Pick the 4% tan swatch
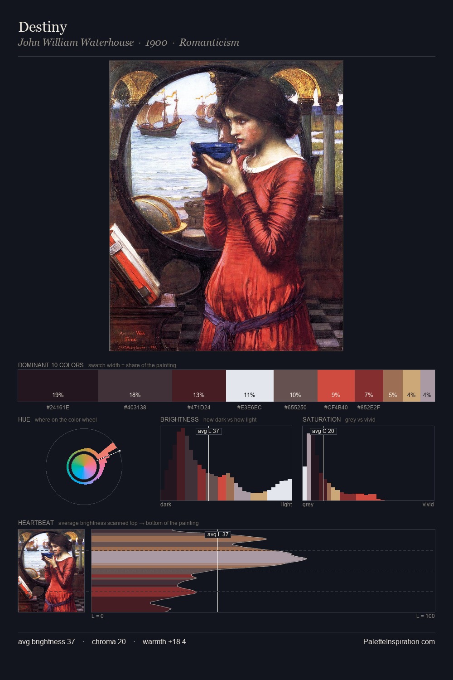 click(411, 386)
